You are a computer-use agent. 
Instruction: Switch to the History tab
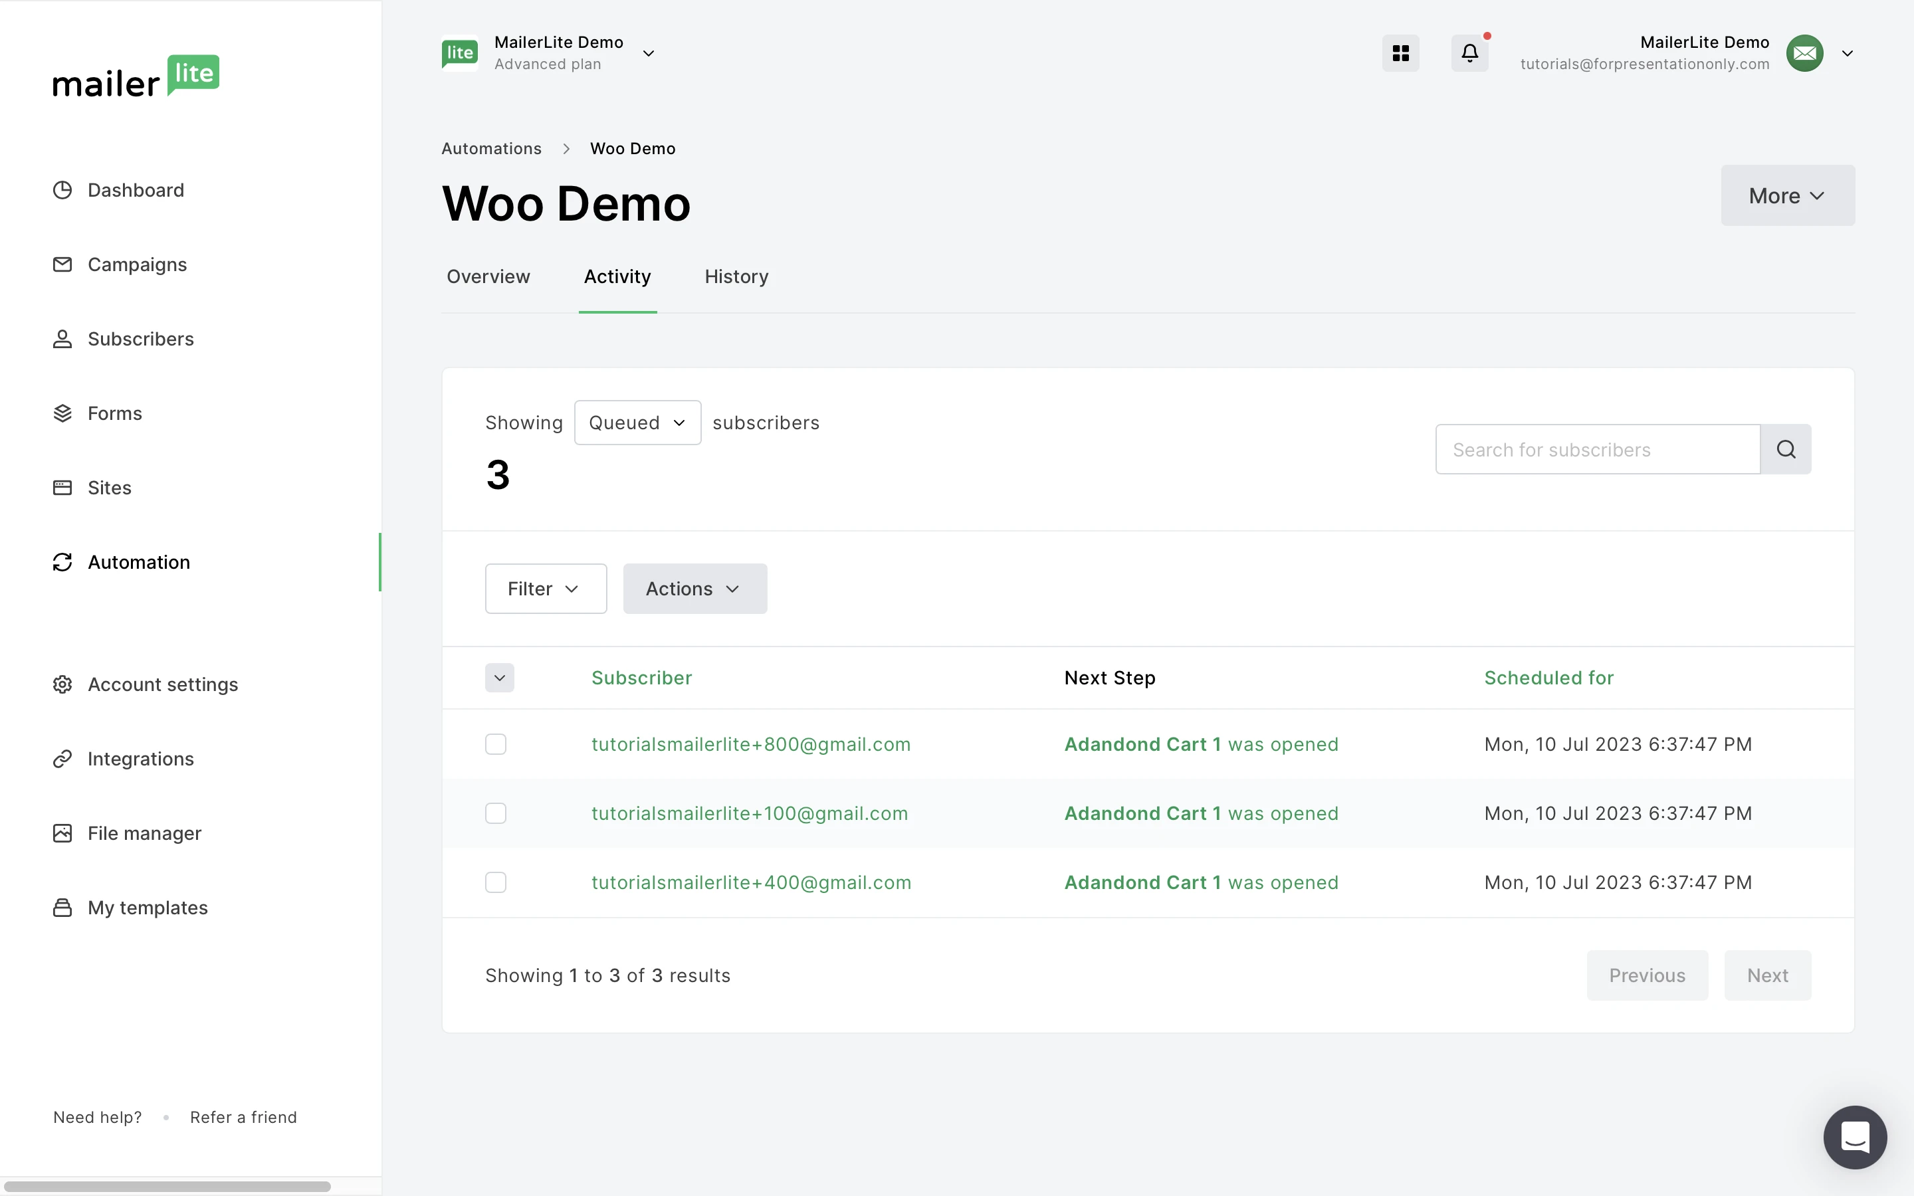(736, 277)
